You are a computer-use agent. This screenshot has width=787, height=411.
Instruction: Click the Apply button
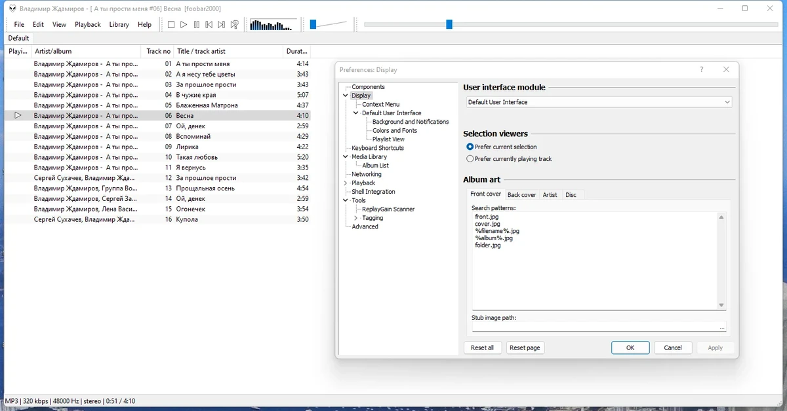tap(716, 348)
